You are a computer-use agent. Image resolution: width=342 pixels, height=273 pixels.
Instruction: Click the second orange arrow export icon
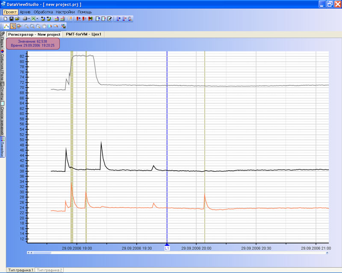coord(56,26)
